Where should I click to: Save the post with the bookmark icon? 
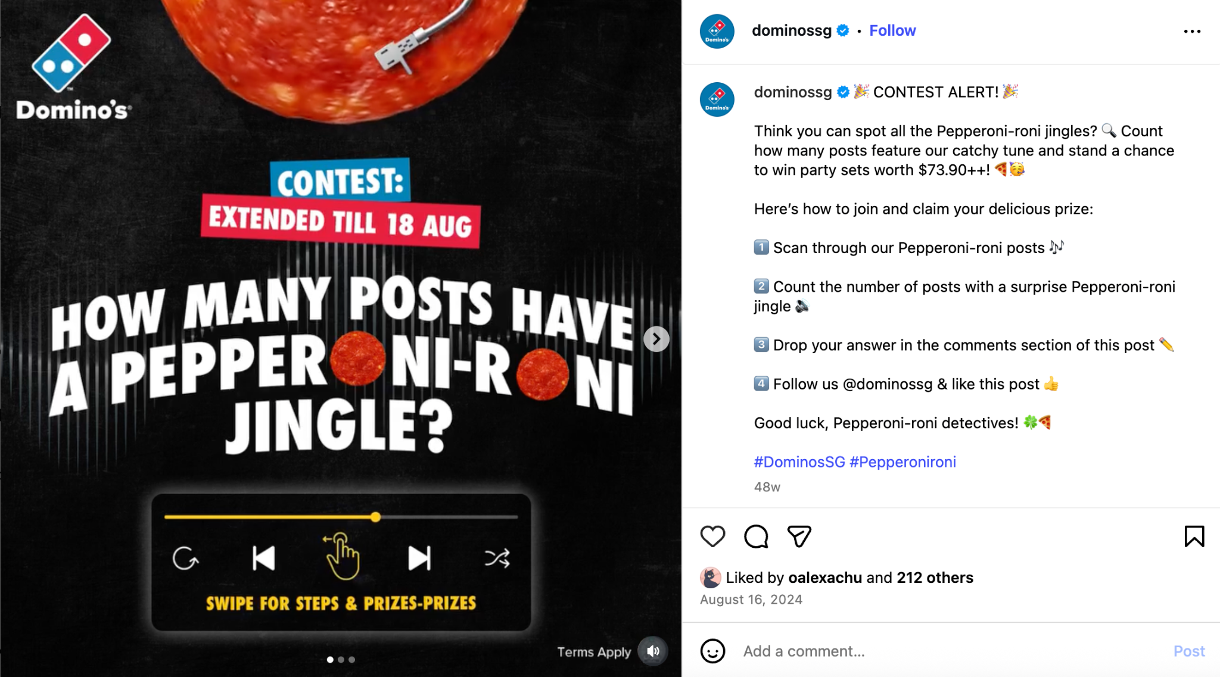[x=1194, y=536]
